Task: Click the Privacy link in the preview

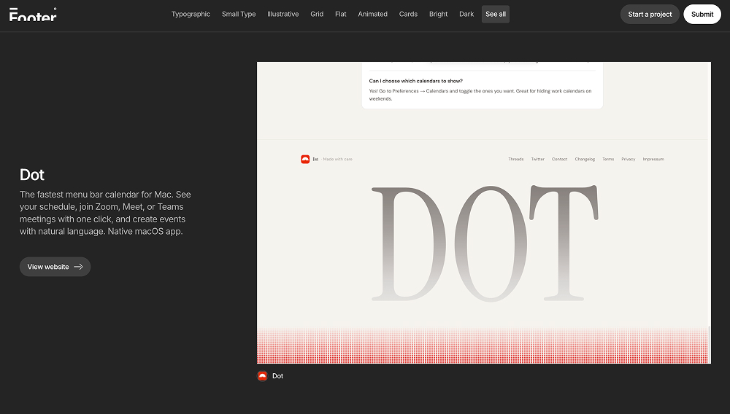Action: coord(628,160)
